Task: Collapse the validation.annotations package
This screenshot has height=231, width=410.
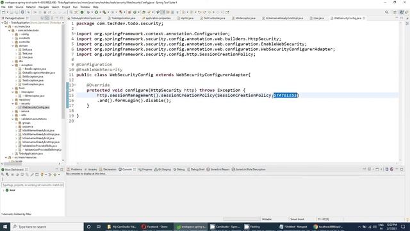Action: 13,119
